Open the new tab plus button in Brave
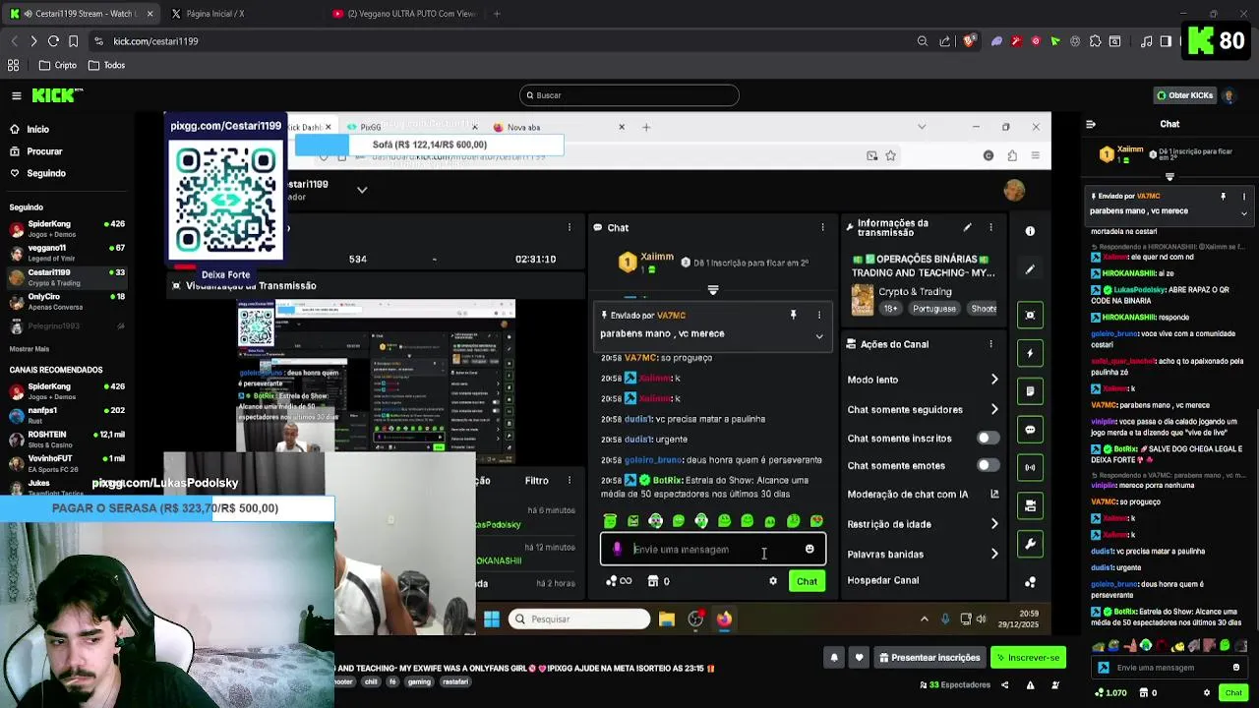The height and width of the screenshot is (708, 1259). point(497,14)
